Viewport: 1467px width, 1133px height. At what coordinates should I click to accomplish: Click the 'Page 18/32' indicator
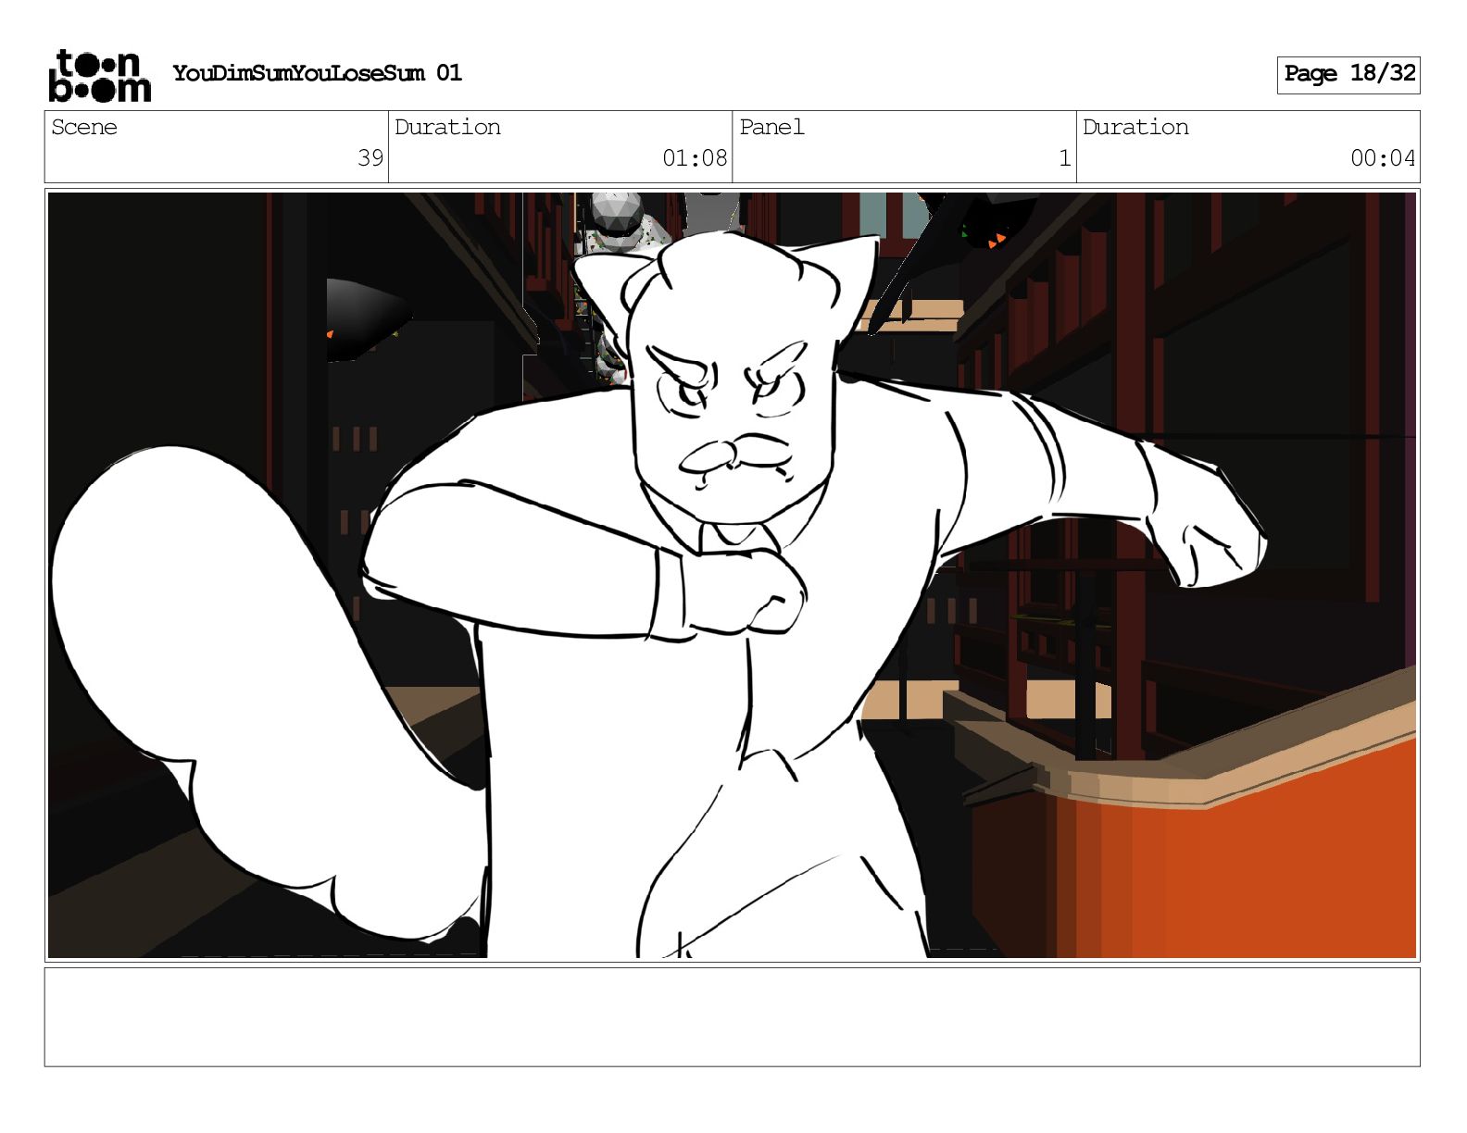1348,74
